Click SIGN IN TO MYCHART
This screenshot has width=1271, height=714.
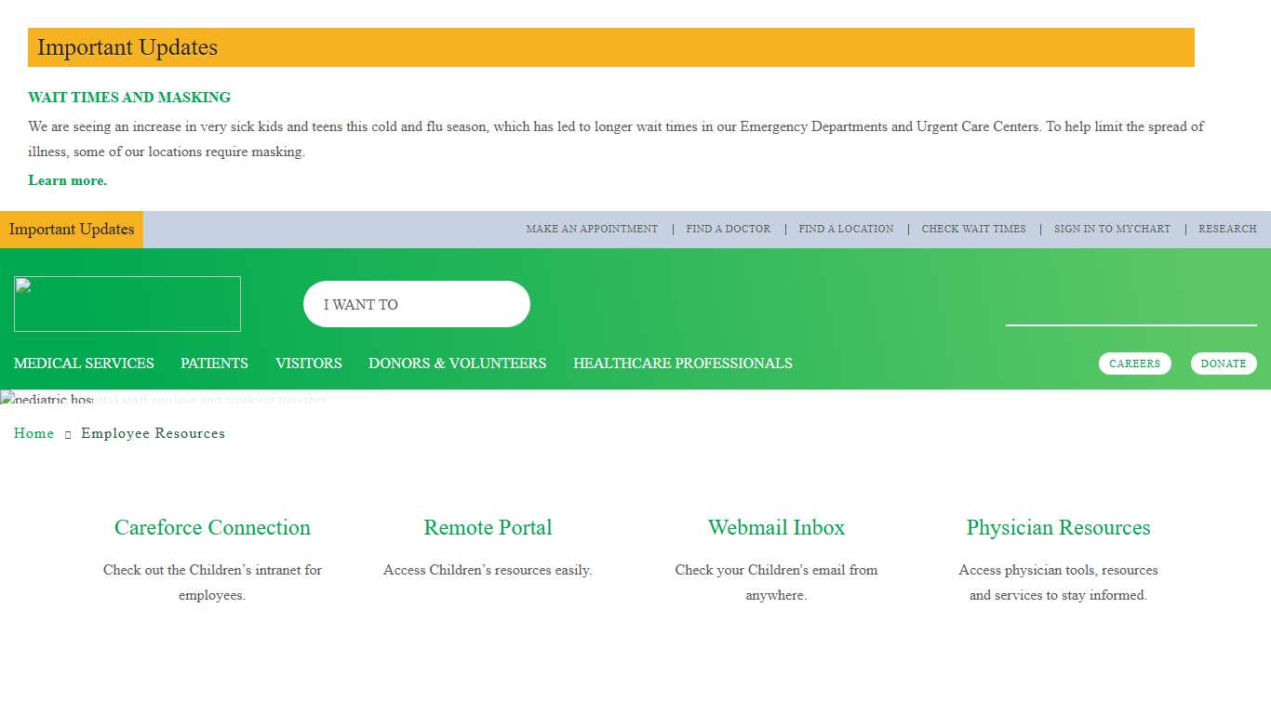coord(1112,229)
